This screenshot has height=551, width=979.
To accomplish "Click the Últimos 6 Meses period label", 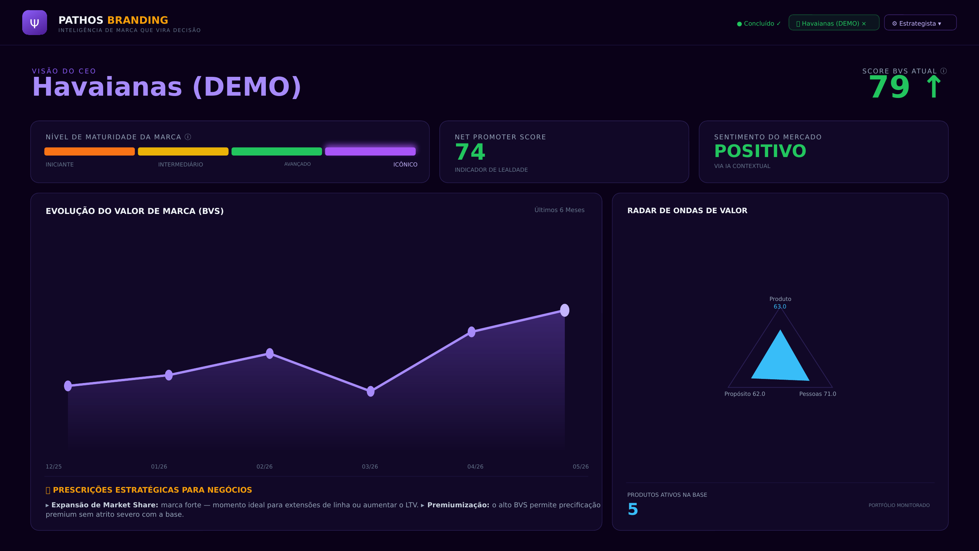I will click(x=560, y=210).
